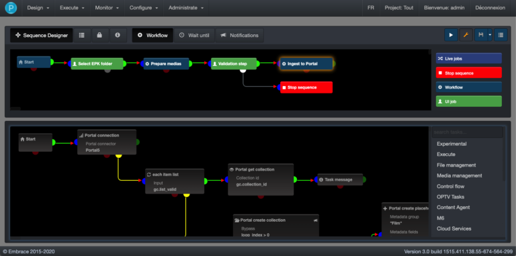Click the wrench tool icon
The width and height of the screenshot is (516, 256).
tap(466, 35)
